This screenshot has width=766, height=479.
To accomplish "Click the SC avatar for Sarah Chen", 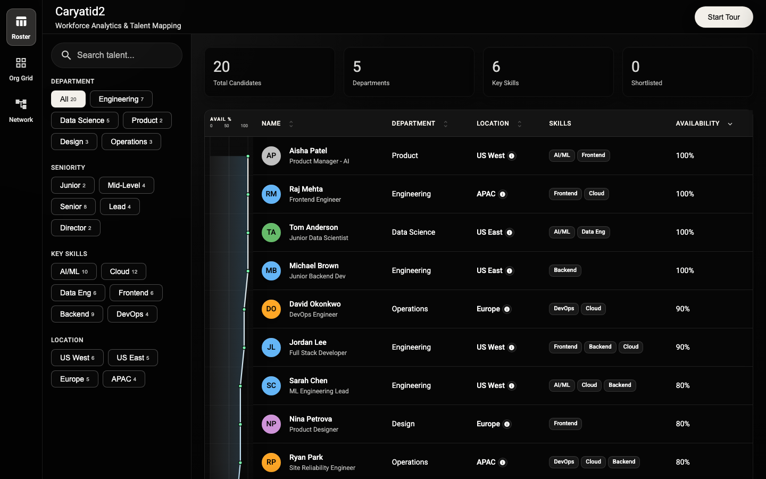I will (x=271, y=386).
